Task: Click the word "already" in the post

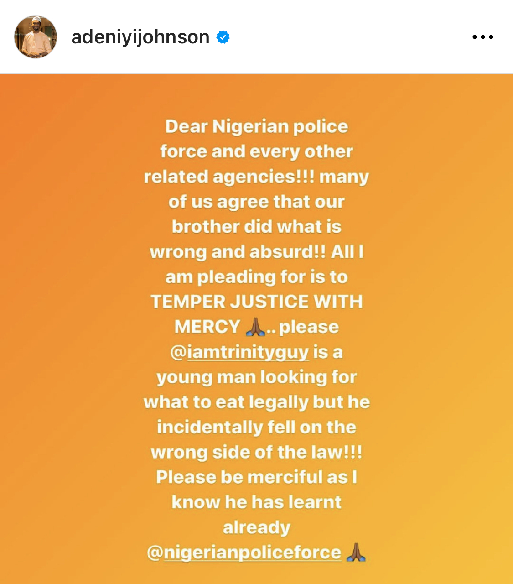Action: point(257,528)
